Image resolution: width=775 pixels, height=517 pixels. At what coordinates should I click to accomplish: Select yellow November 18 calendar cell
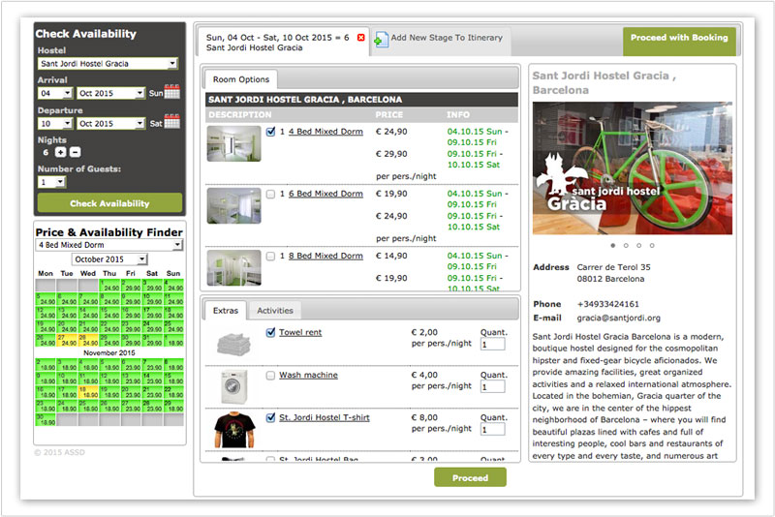[x=88, y=392]
